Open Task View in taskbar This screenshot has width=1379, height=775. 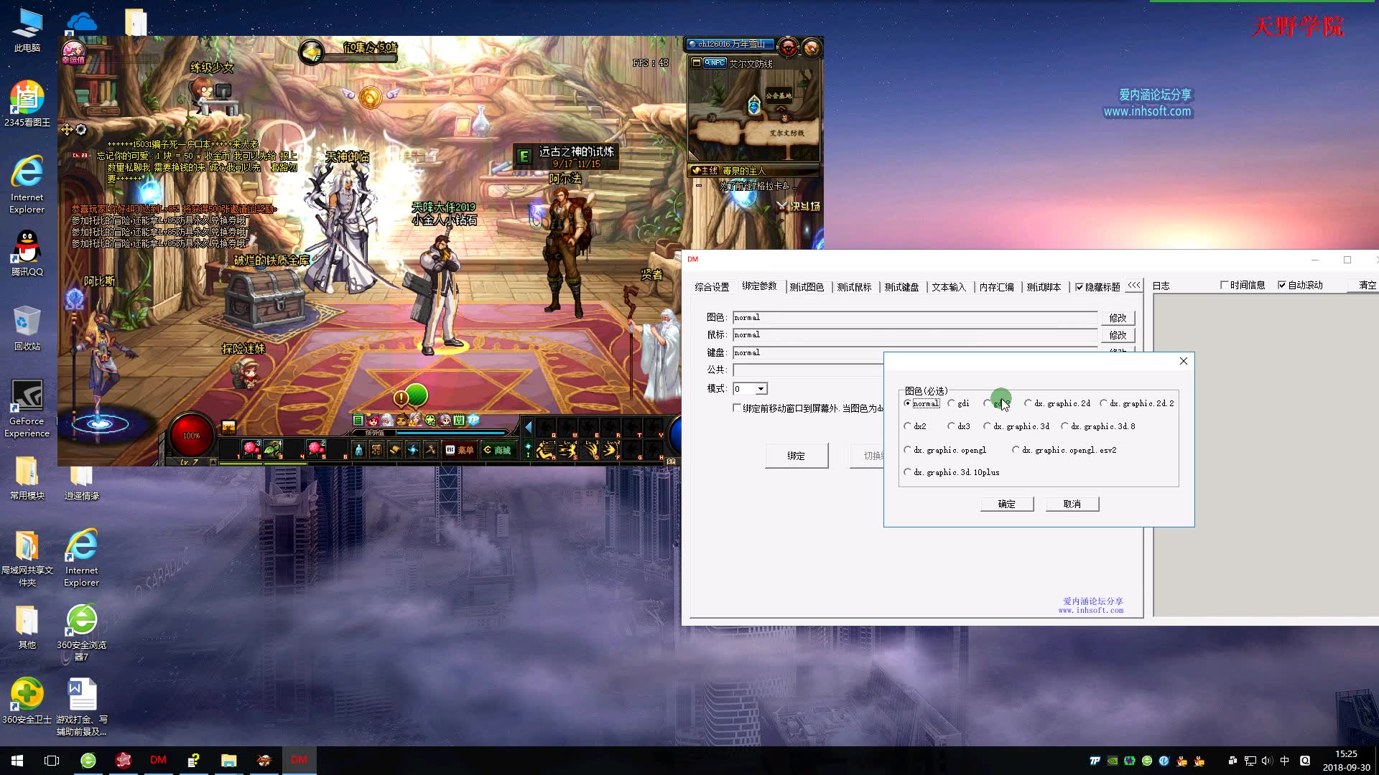point(52,761)
